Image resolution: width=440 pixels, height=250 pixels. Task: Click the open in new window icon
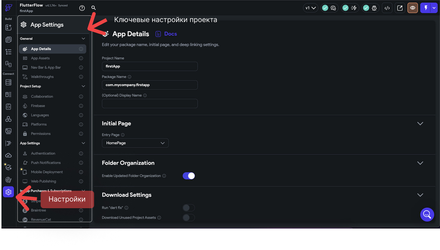pos(400,8)
